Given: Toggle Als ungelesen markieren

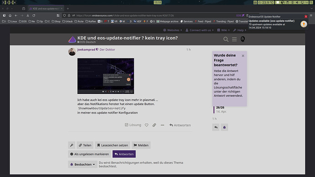Looking at the screenshot, I should 89,154.
